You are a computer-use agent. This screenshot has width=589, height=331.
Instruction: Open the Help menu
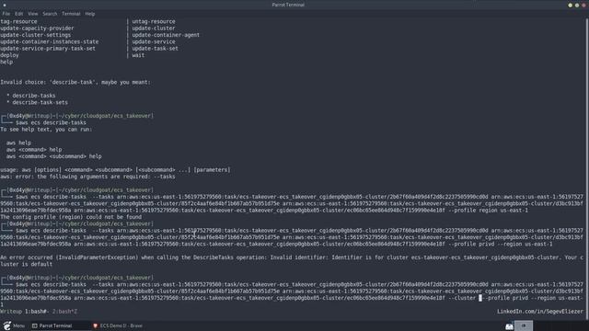click(x=90, y=14)
